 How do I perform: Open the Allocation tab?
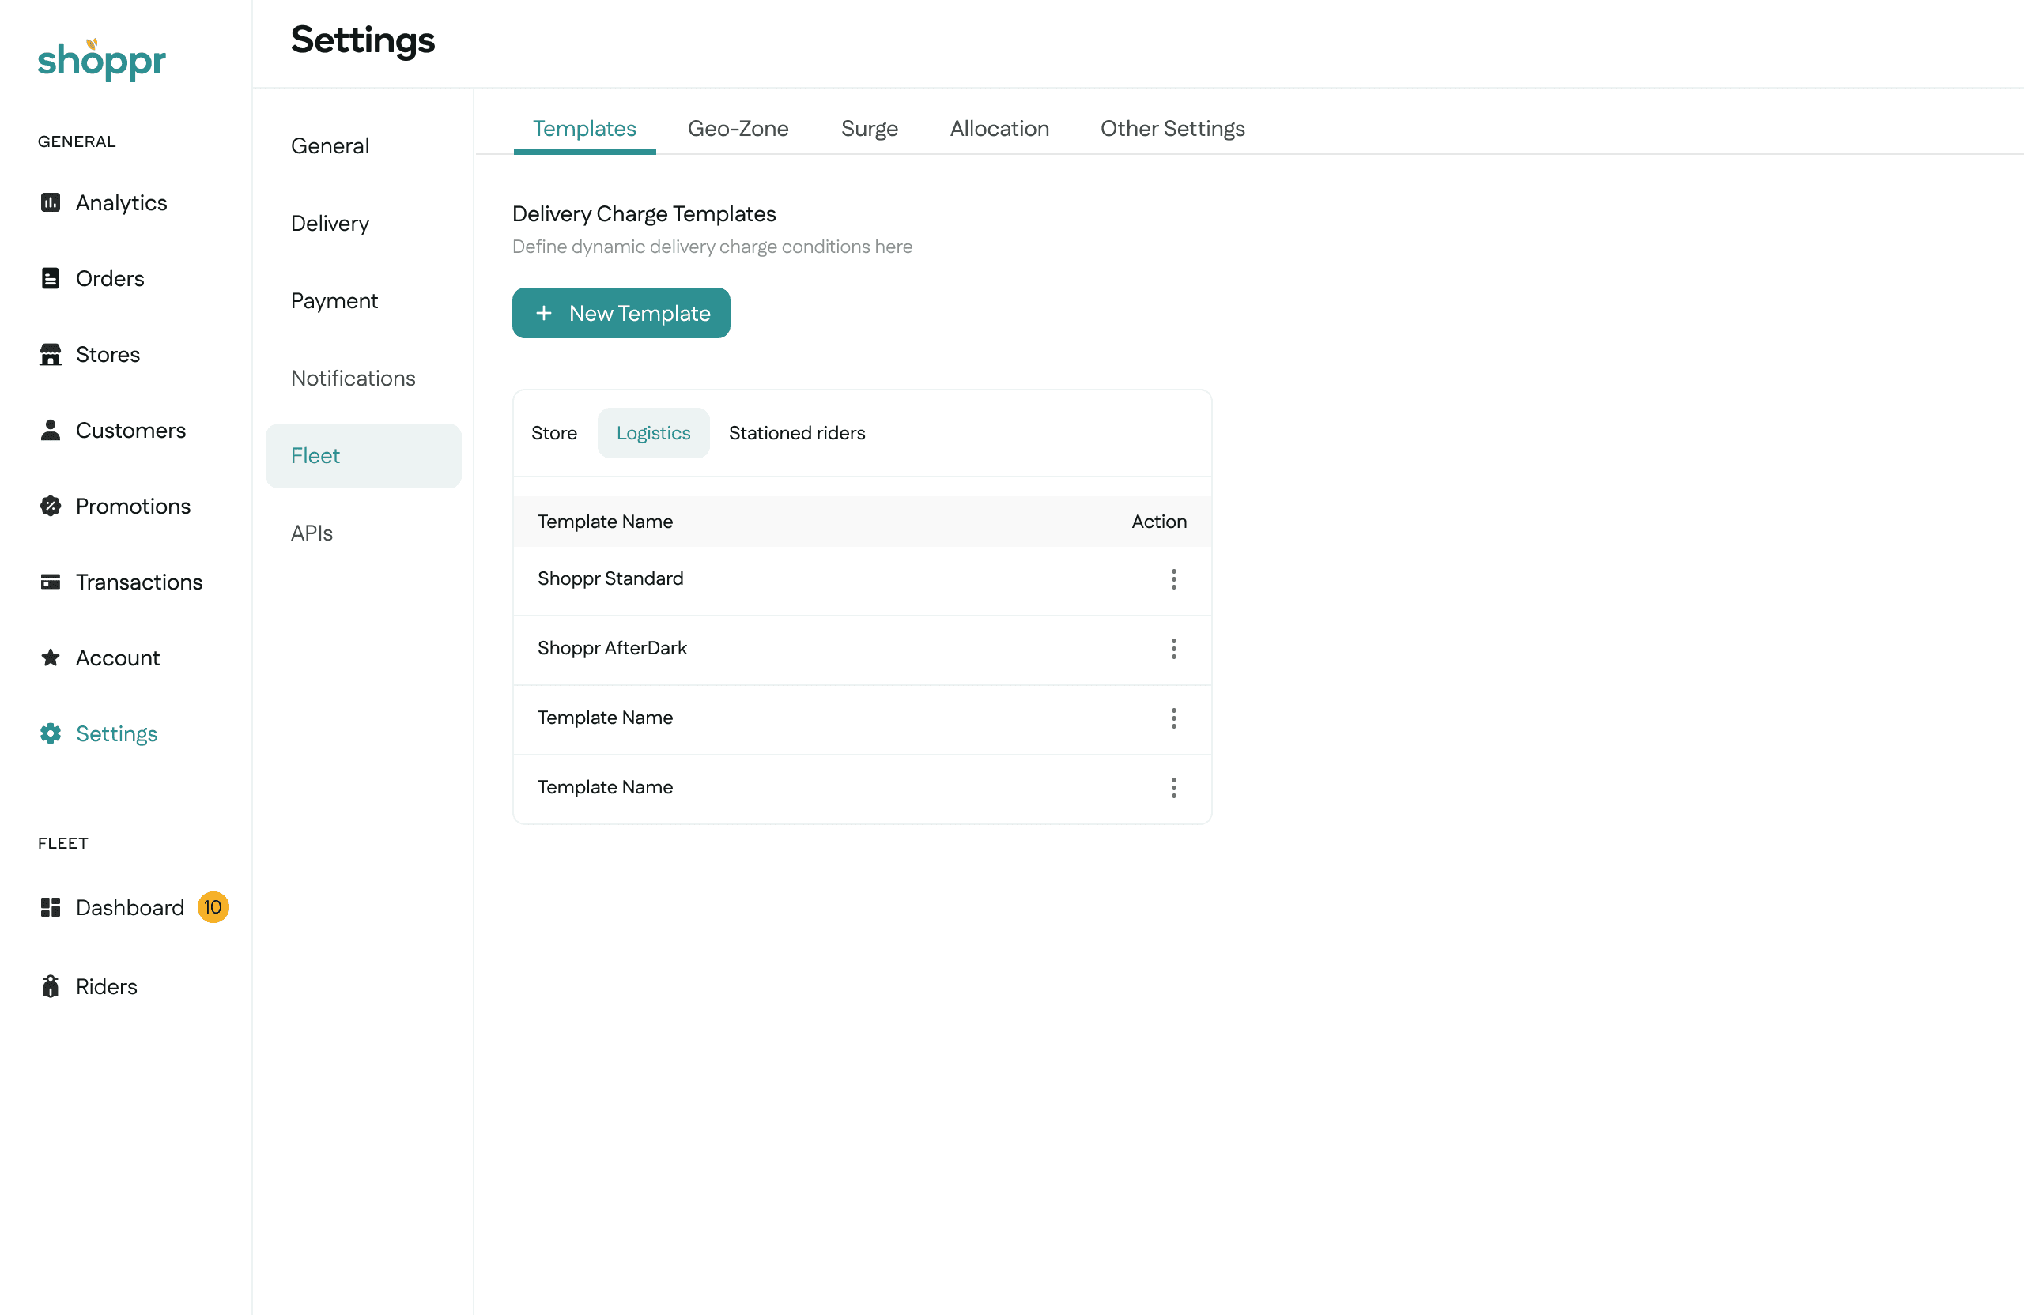999,128
